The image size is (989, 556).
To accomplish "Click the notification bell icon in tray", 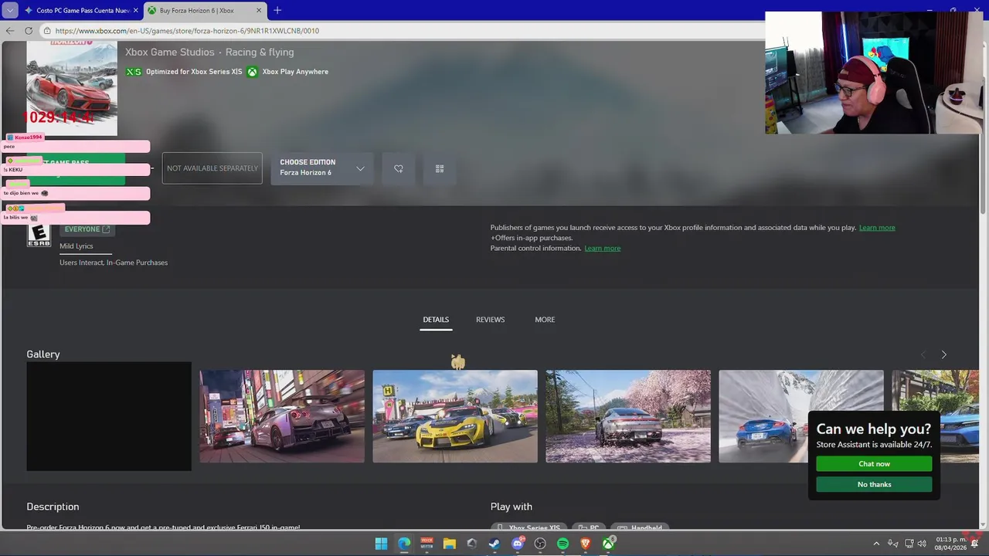I will (975, 544).
